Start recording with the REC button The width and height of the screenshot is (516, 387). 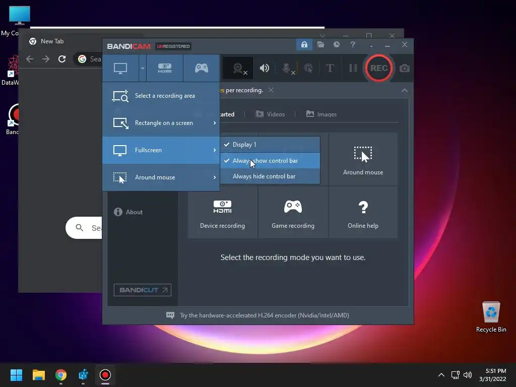pos(379,68)
